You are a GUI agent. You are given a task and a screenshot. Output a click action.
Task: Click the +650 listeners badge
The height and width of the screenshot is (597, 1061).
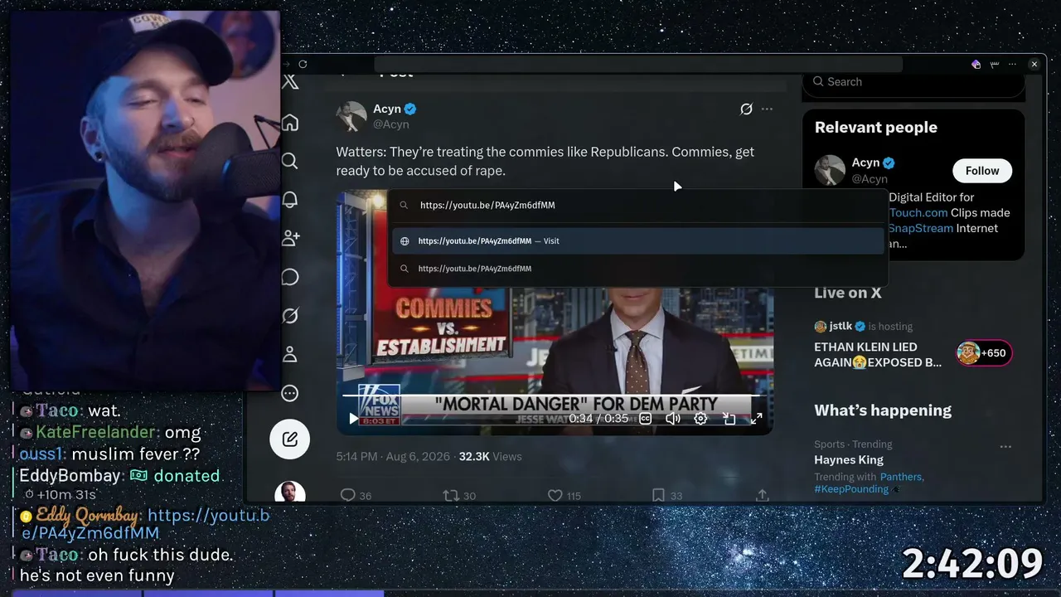[x=984, y=353]
